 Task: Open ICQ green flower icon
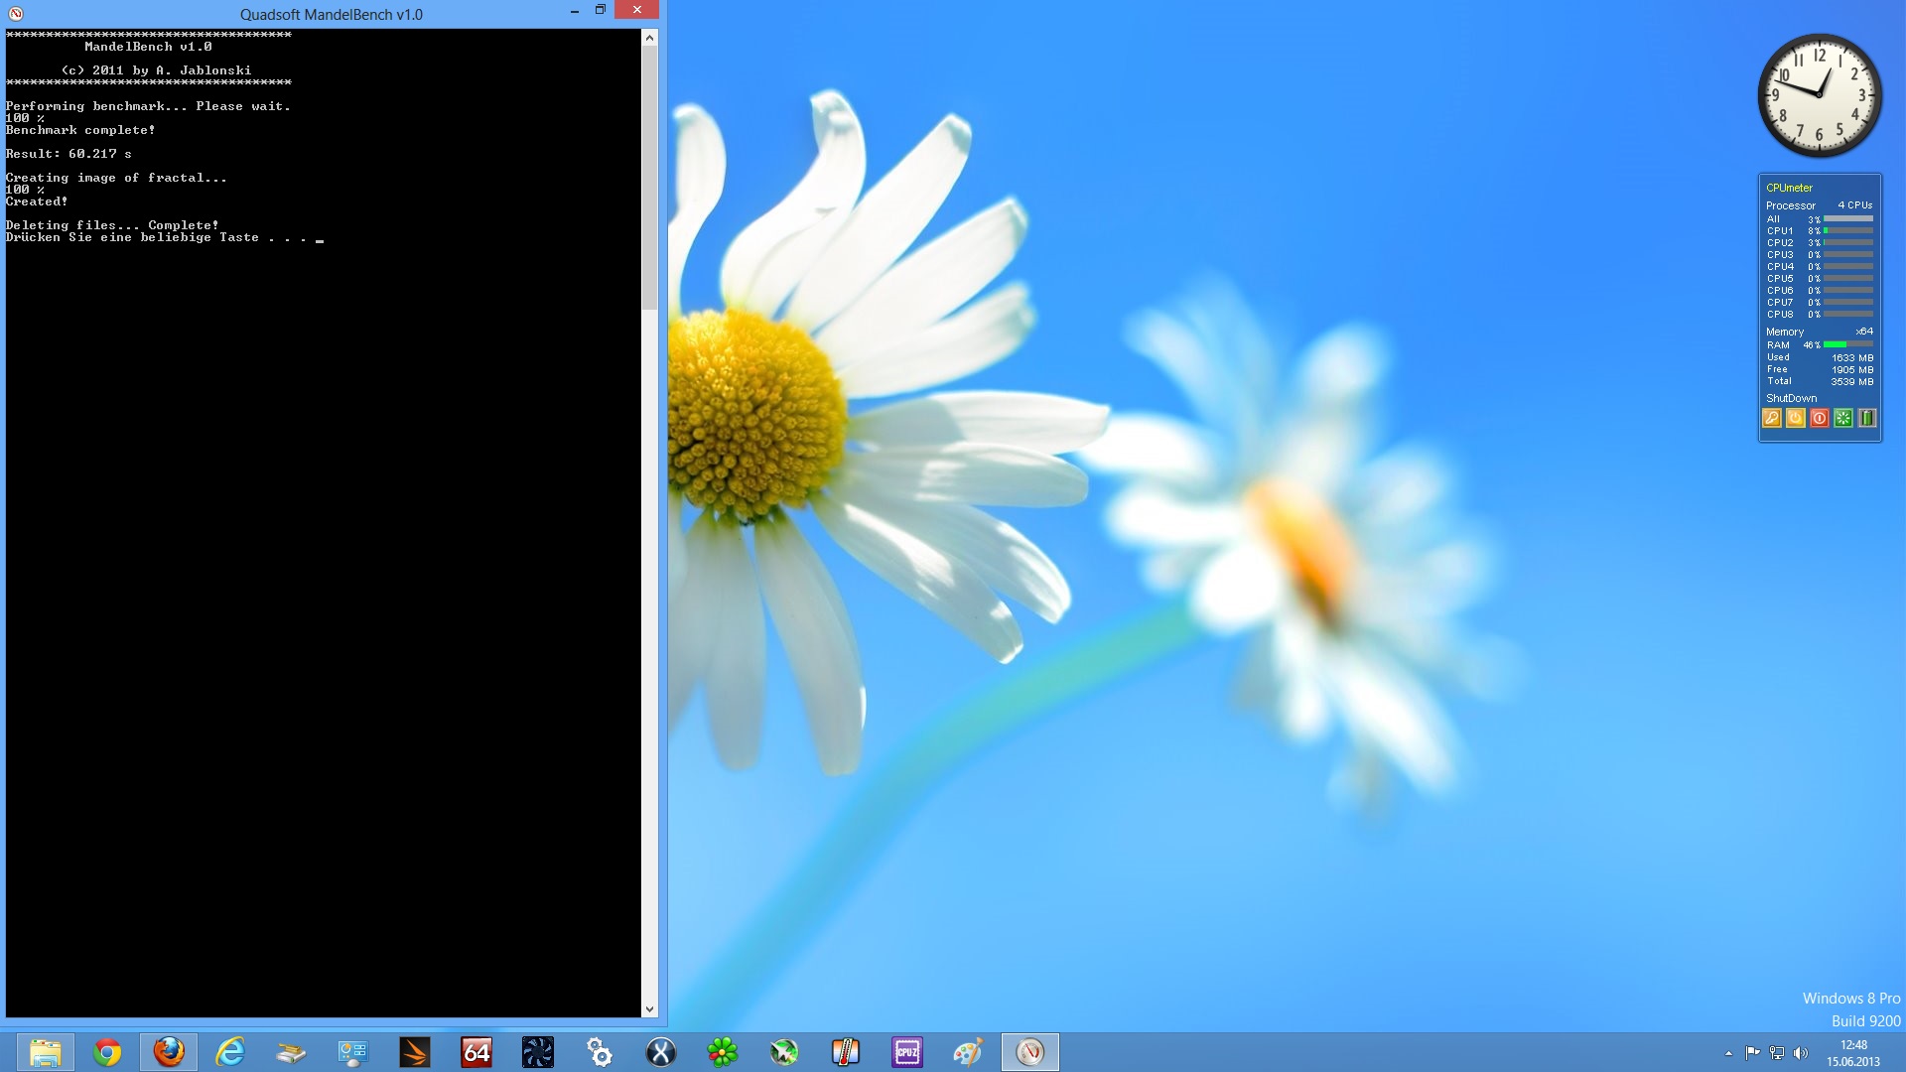tap(723, 1052)
